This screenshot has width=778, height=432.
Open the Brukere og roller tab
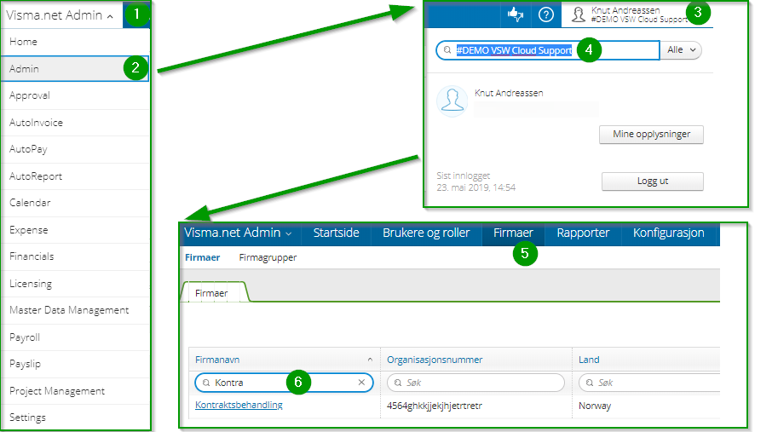[x=426, y=233]
